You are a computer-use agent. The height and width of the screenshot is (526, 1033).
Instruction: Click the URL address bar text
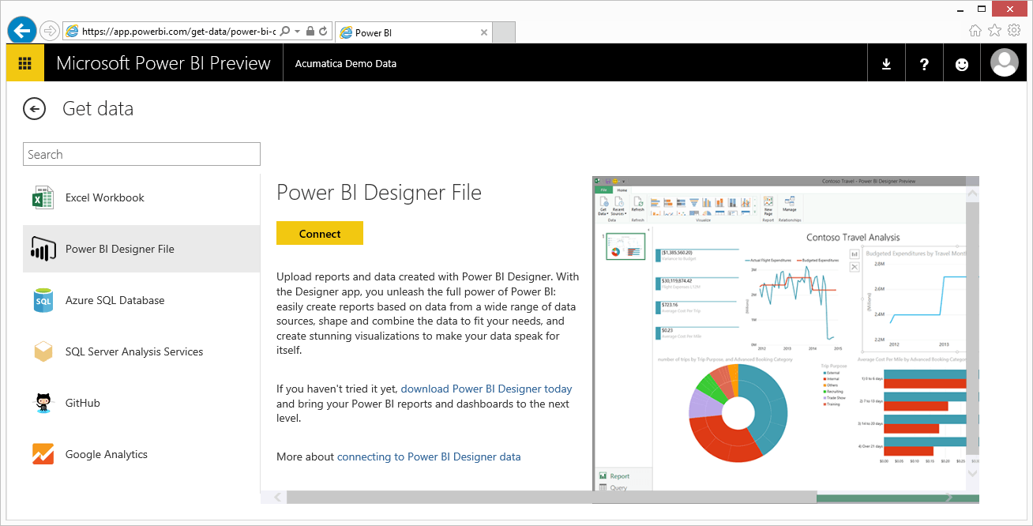(x=178, y=32)
